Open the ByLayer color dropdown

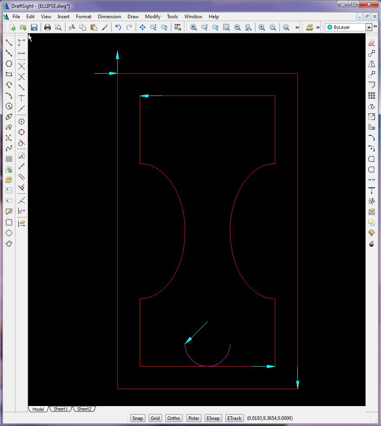click(368, 27)
